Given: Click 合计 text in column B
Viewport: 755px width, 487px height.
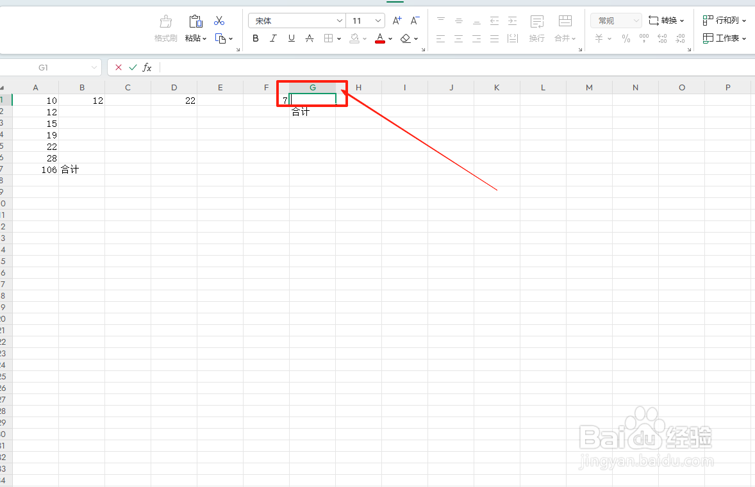Looking at the screenshot, I should (x=70, y=169).
